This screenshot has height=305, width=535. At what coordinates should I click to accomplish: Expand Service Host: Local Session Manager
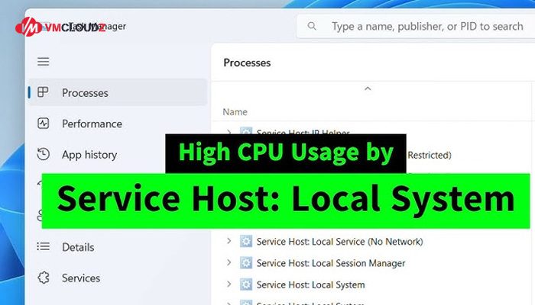(229, 262)
